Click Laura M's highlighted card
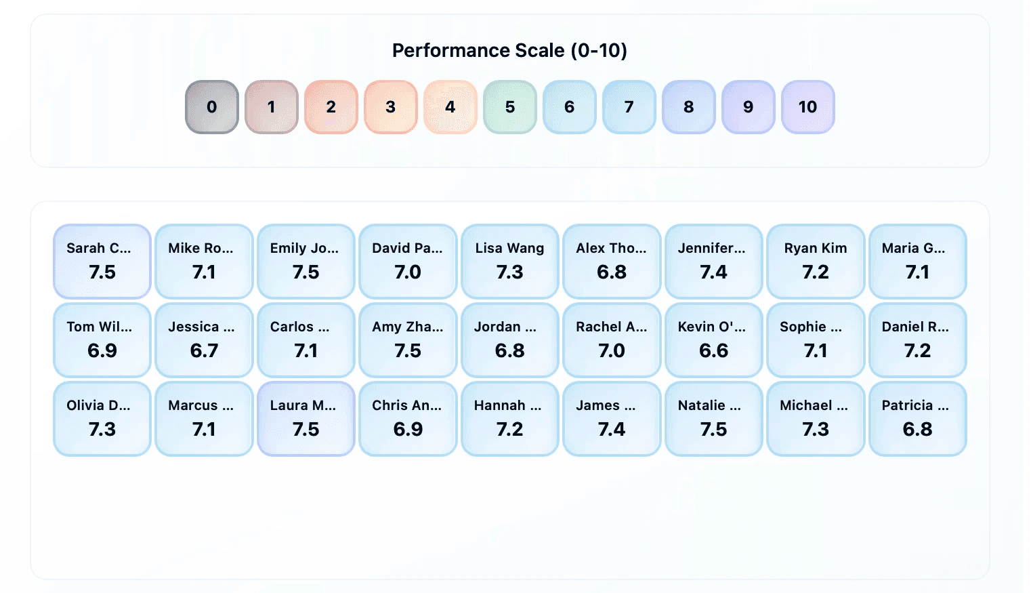This screenshot has width=1031, height=593. (x=306, y=418)
